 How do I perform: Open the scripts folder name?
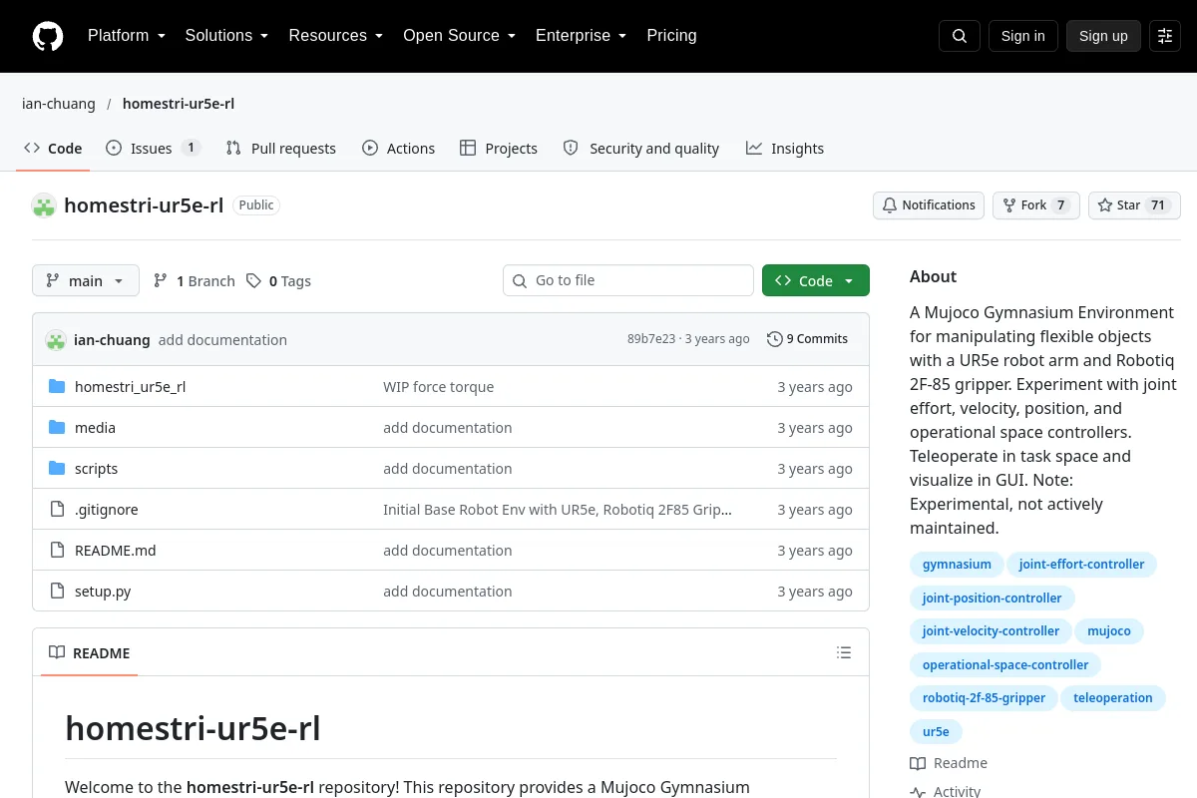(97, 469)
